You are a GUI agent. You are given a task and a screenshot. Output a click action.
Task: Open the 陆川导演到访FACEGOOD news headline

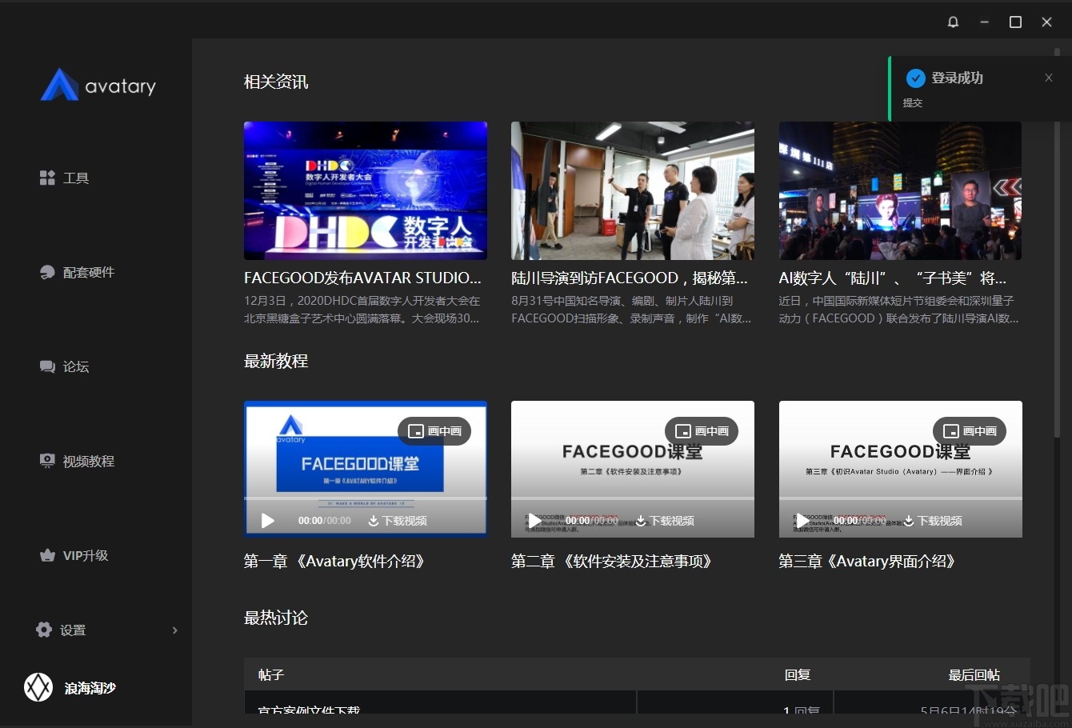tap(630, 278)
